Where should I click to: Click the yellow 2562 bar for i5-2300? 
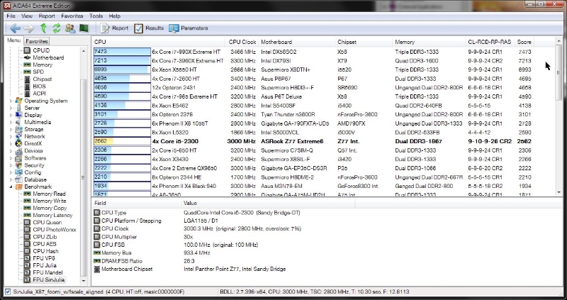click(x=103, y=141)
